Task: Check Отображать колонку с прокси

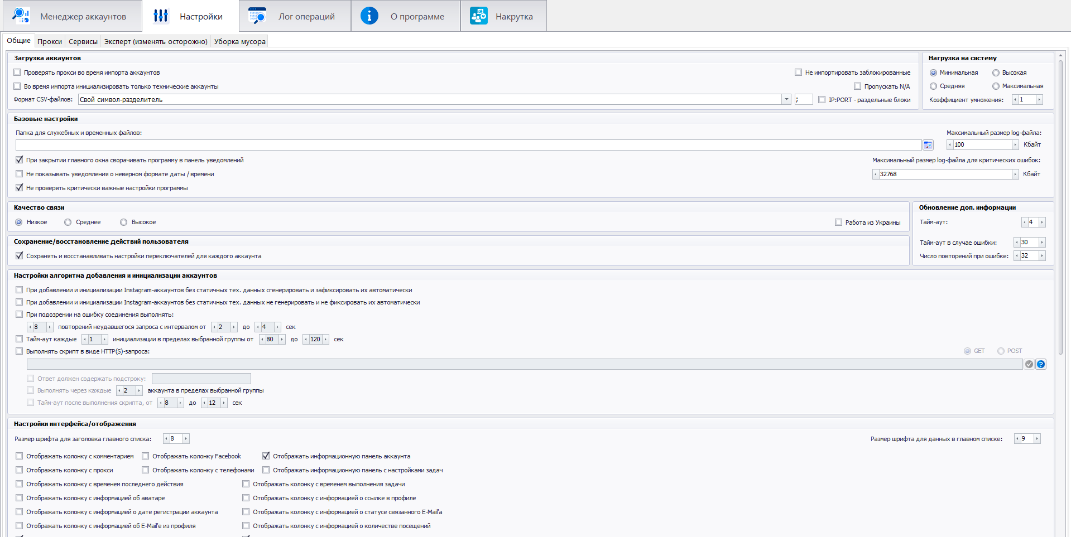Action: point(20,470)
